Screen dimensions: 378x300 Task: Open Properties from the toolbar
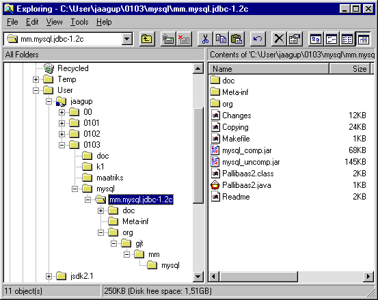click(295, 39)
